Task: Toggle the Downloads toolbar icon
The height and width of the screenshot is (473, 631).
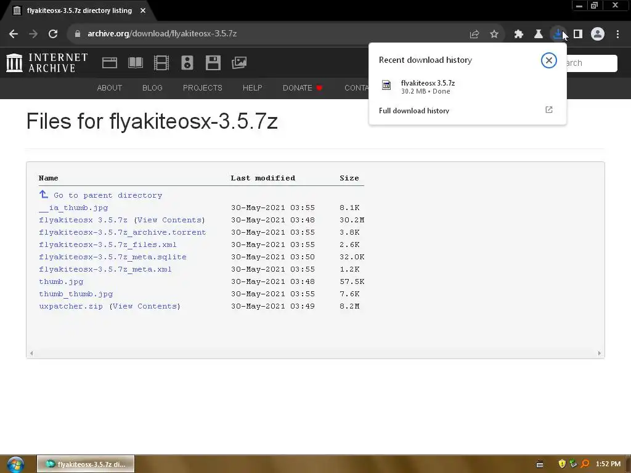Action: pyautogui.click(x=558, y=34)
